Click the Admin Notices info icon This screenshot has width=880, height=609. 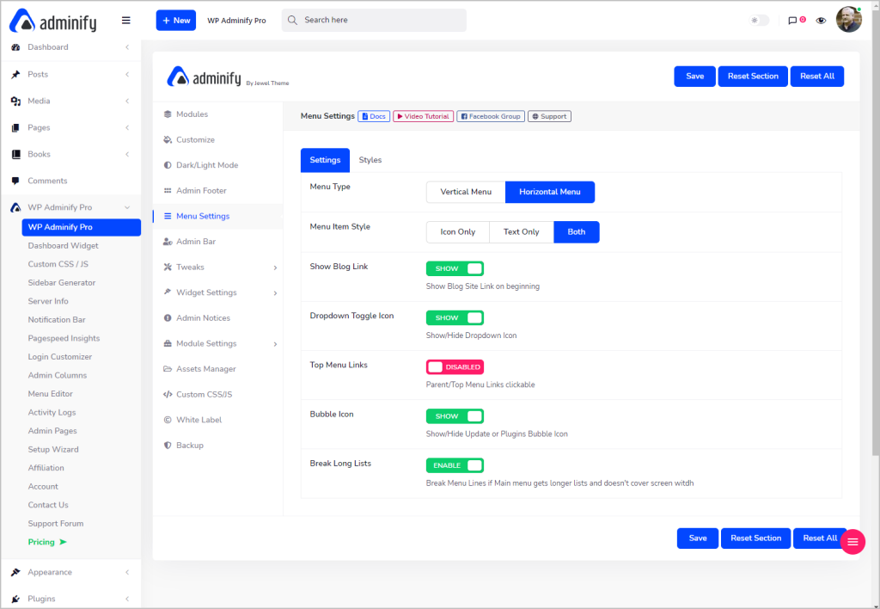pyautogui.click(x=168, y=318)
